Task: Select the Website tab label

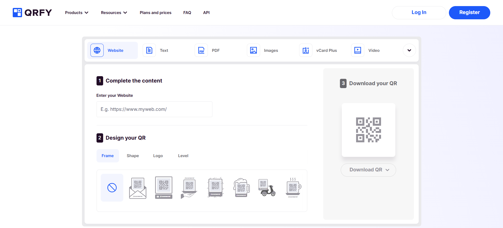Action: [115, 50]
